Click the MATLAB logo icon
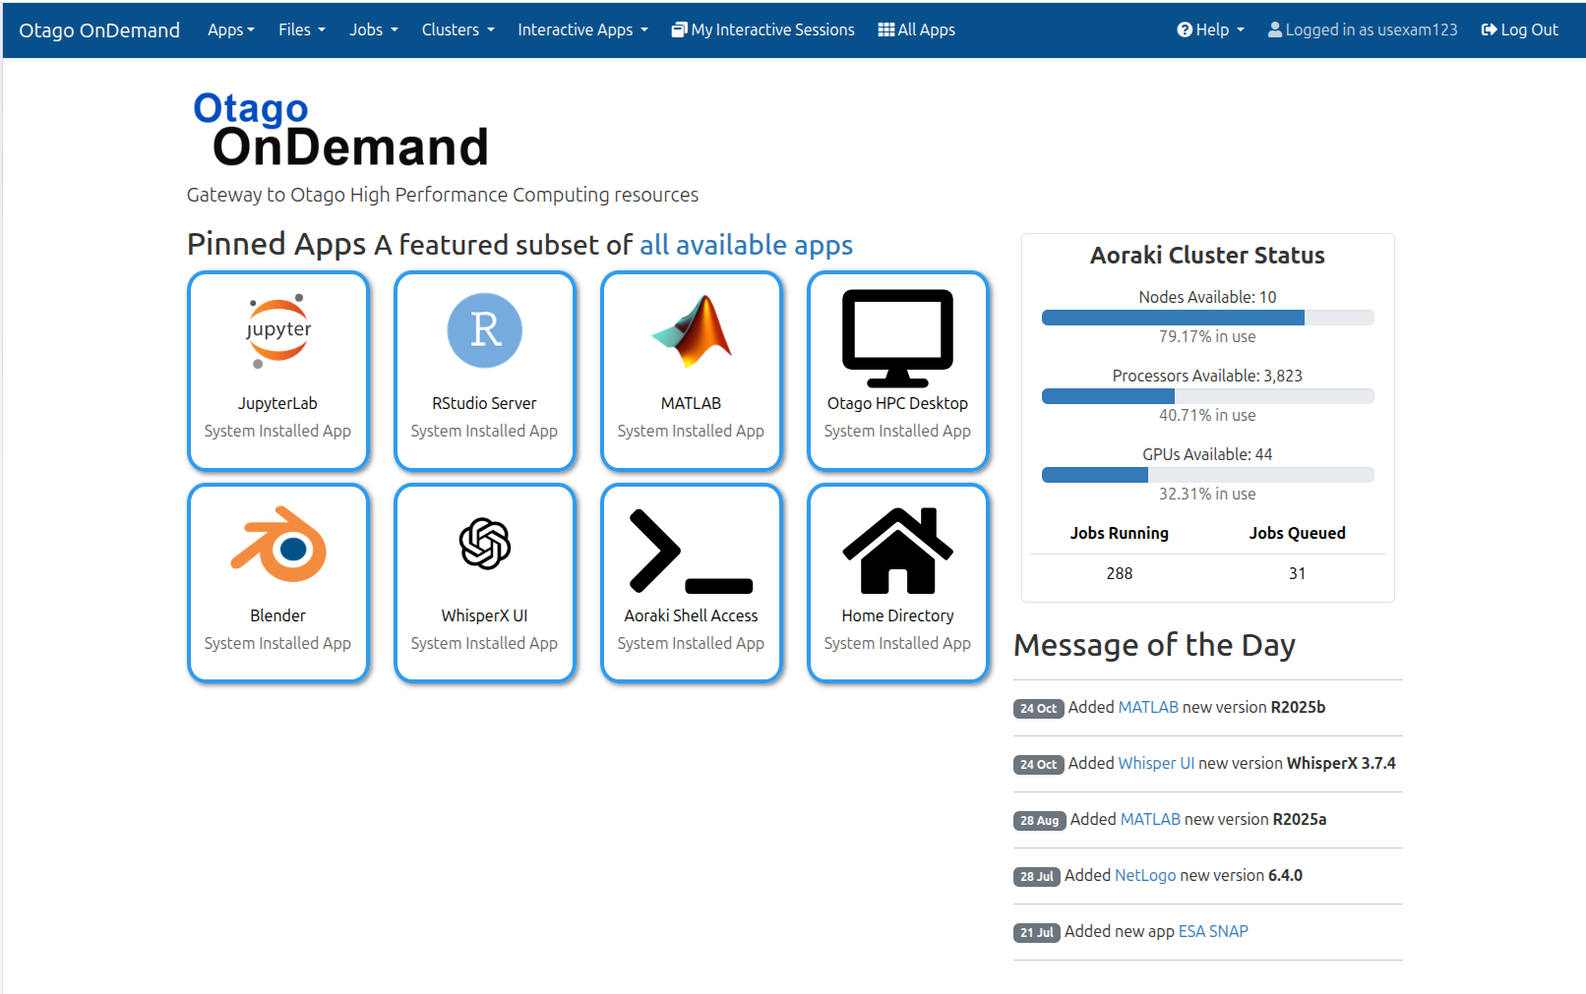 pos(692,331)
